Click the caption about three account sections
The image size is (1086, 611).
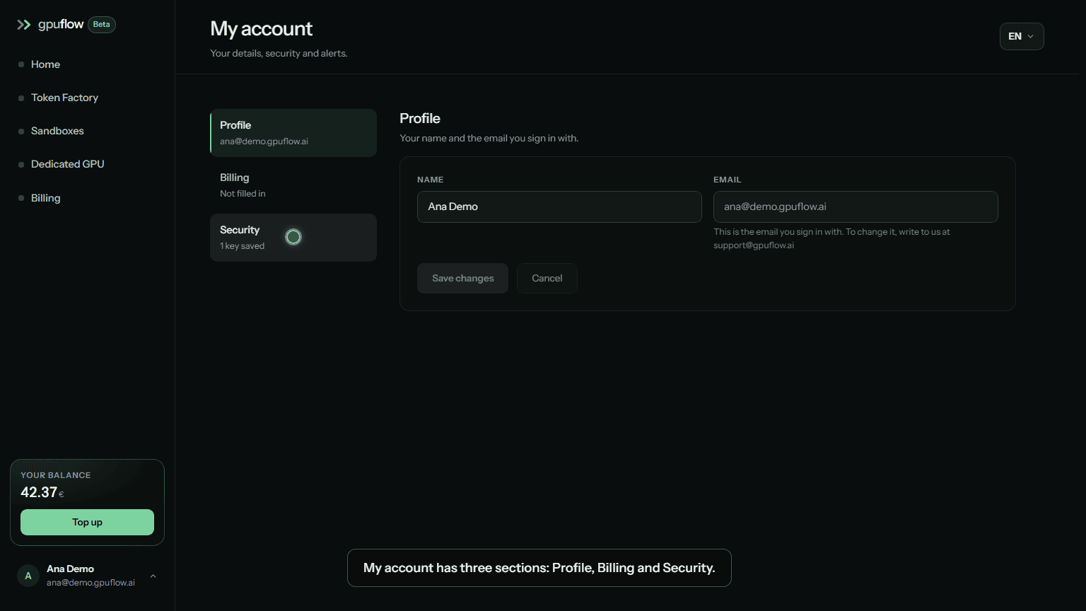pyautogui.click(x=539, y=568)
